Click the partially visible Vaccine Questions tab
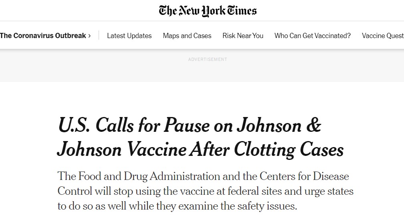Image resolution: width=404 pixels, height=222 pixels. click(x=382, y=36)
